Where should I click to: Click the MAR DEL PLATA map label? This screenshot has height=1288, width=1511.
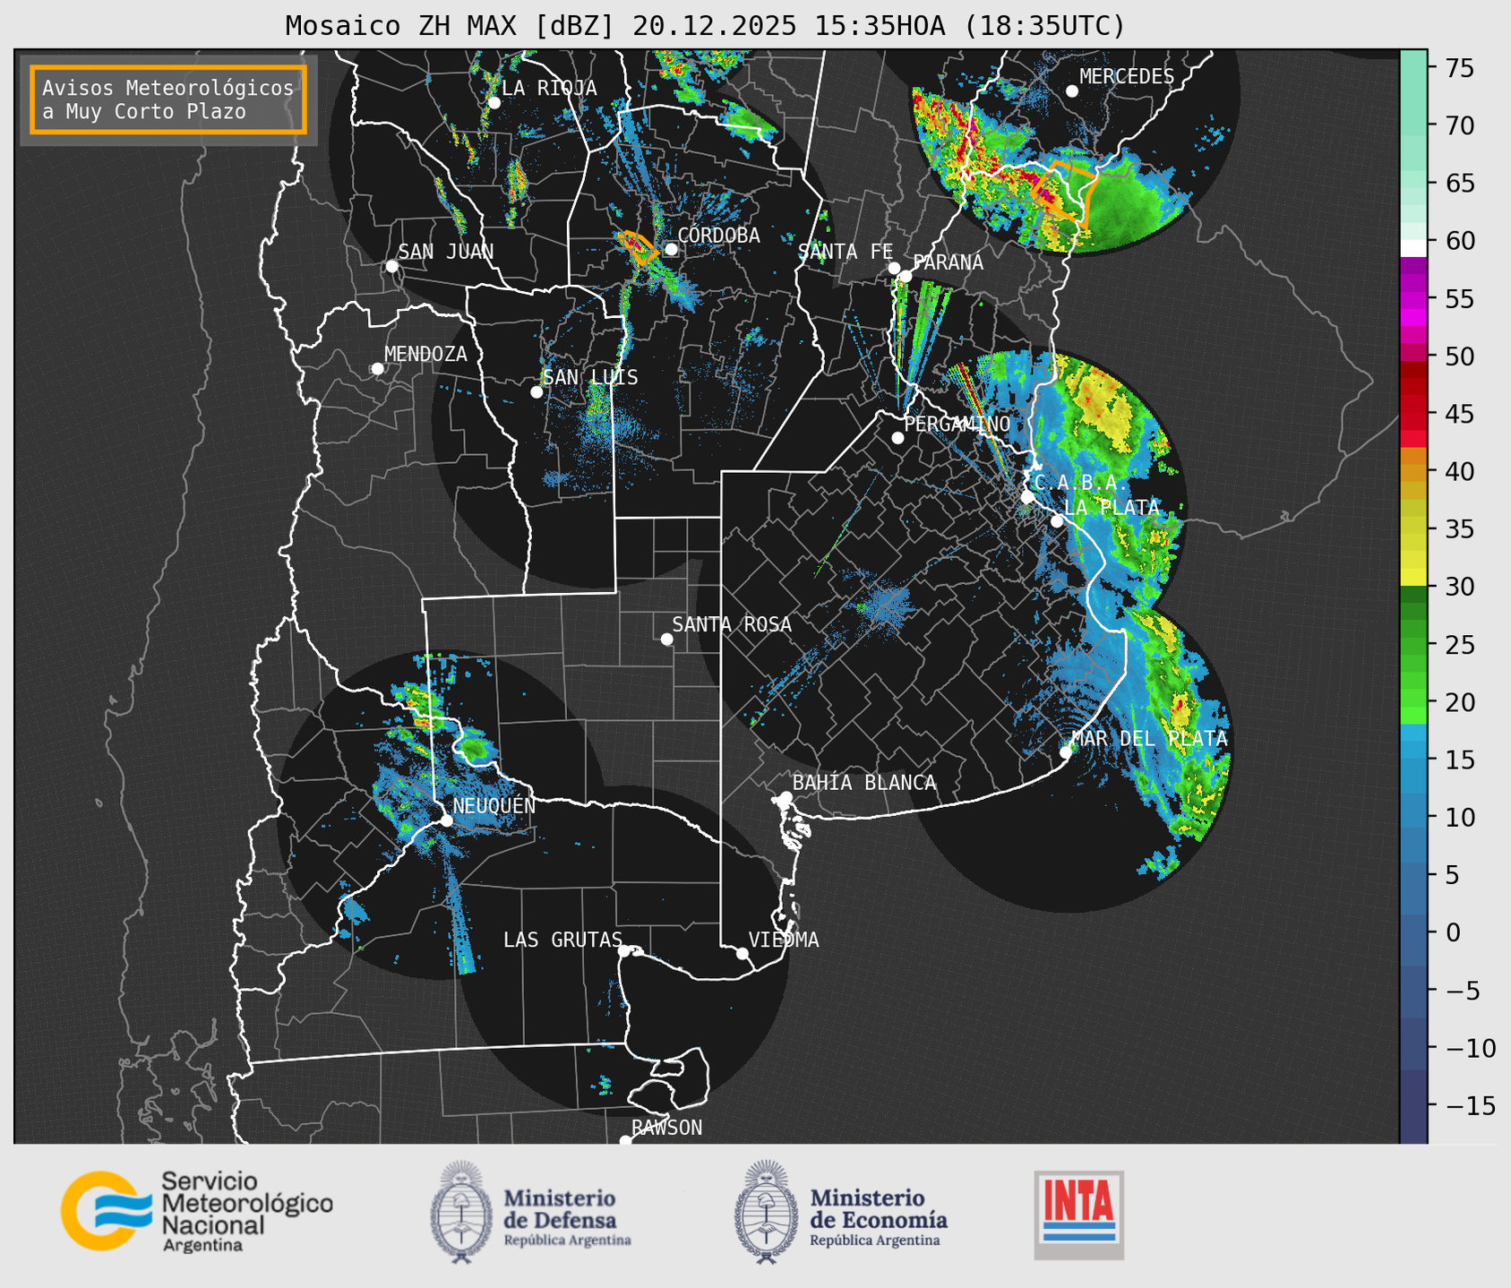tap(1149, 739)
